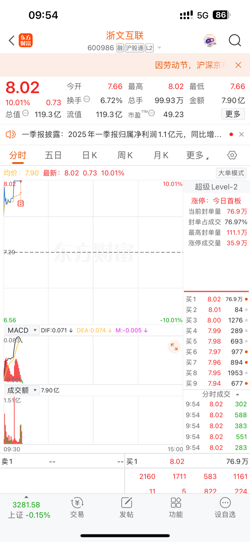Open the robot assistant avatar
The image size is (250, 542).
pos(210,40)
